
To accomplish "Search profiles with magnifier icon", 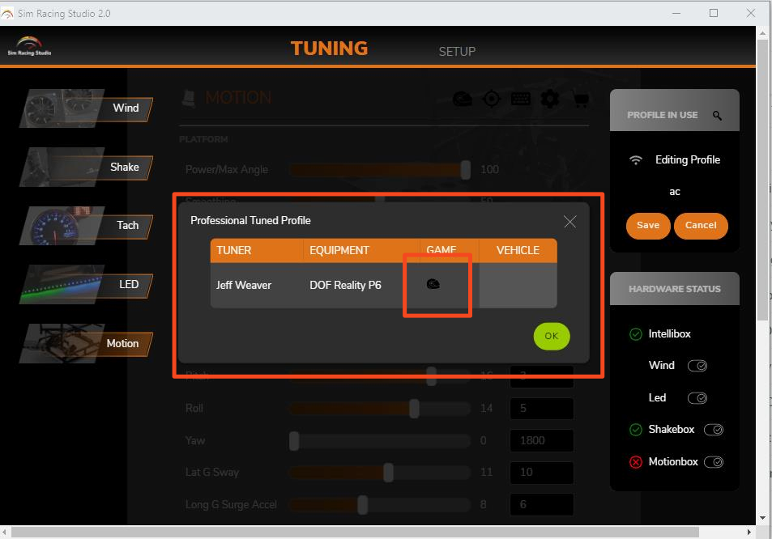I will click(x=717, y=116).
